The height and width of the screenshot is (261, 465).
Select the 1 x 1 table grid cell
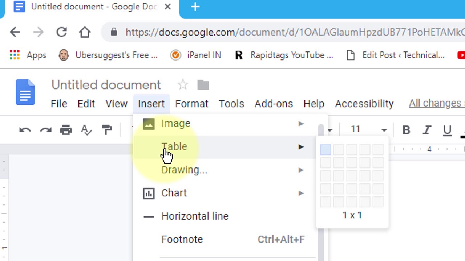325,149
